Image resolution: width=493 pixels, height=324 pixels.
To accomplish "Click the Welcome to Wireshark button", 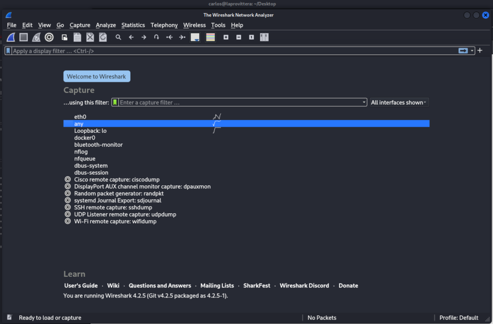I will pos(97,77).
